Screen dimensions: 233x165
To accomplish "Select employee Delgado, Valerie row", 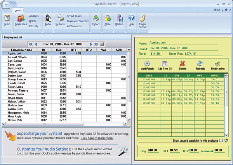I will (x=64, y=72).
